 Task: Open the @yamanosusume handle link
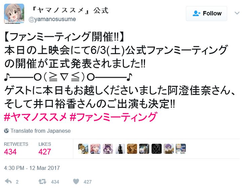[x=52, y=19]
